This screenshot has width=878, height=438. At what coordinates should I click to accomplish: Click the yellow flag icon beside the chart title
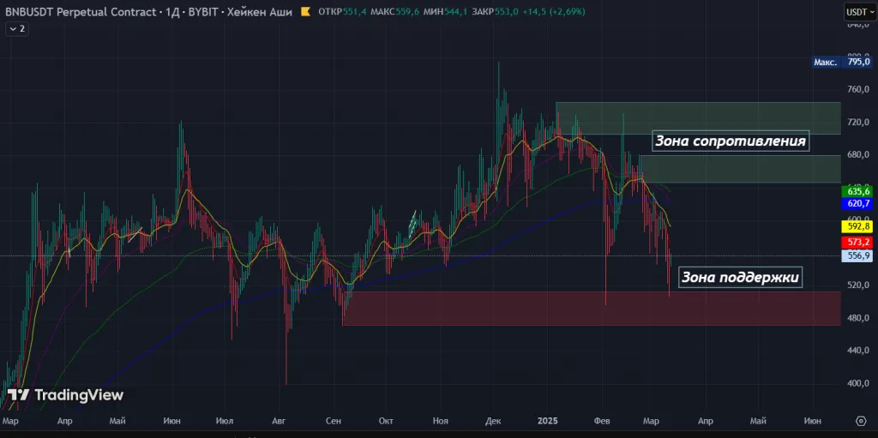(x=304, y=12)
